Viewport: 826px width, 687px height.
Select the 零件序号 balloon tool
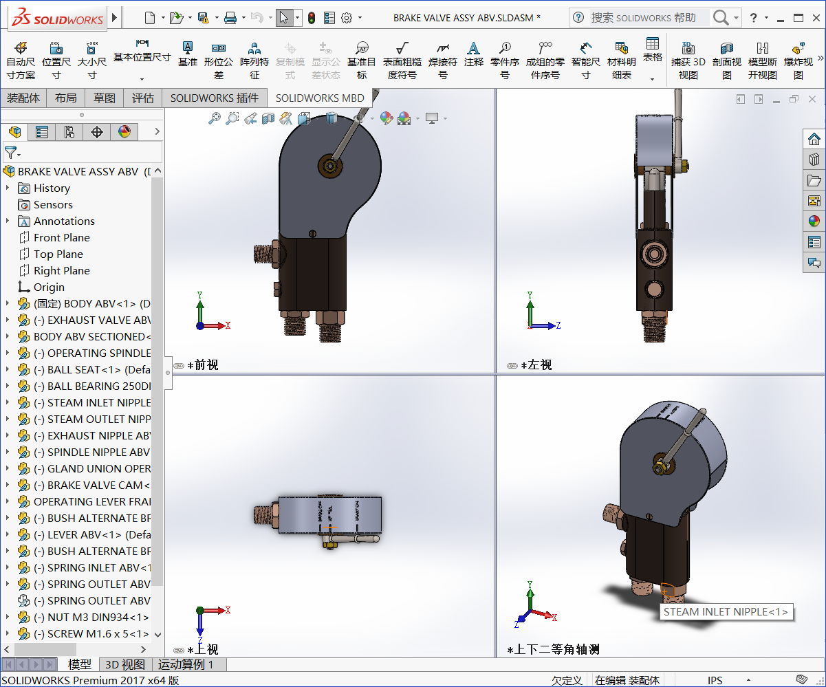tap(505, 59)
